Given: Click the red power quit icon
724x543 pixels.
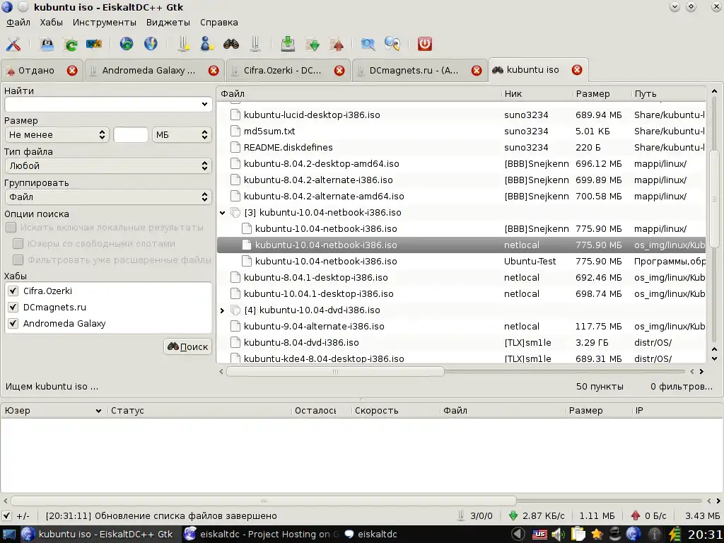Looking at the screenshot, I should tap(424, 44).
